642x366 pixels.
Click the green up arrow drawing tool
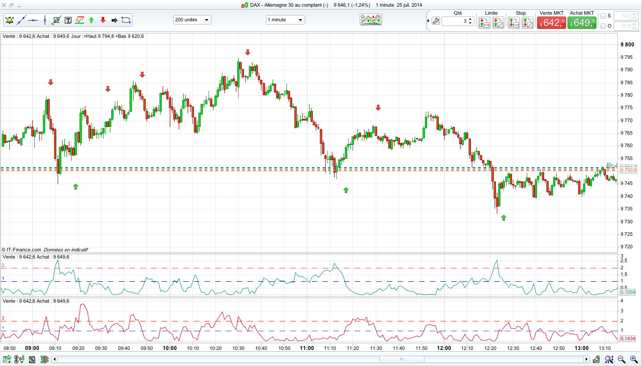(x=91, y=20)
